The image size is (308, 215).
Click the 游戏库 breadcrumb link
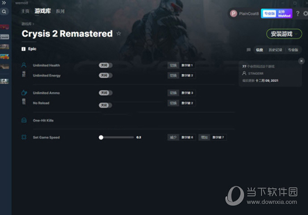pyautogui.click(x=27, y=24)
